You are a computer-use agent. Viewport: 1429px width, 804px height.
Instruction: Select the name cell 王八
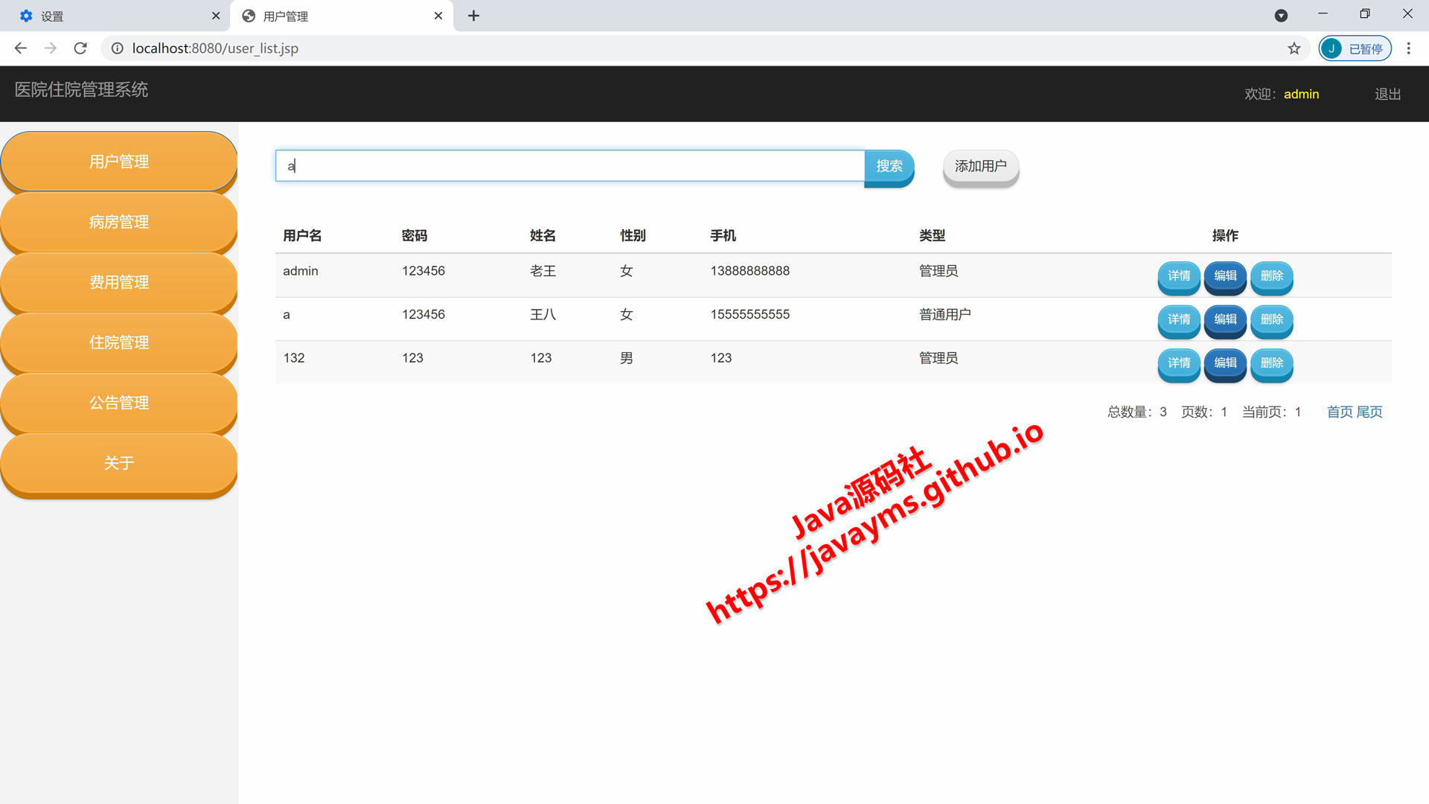[543, 314]
